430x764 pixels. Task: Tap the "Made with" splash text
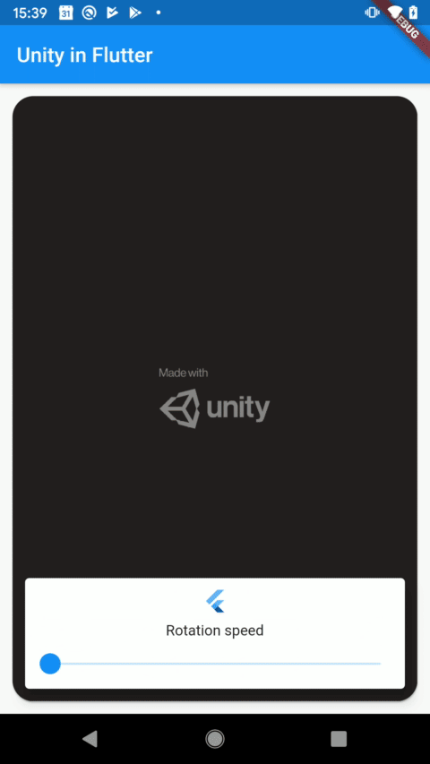(x=184, y=373)
